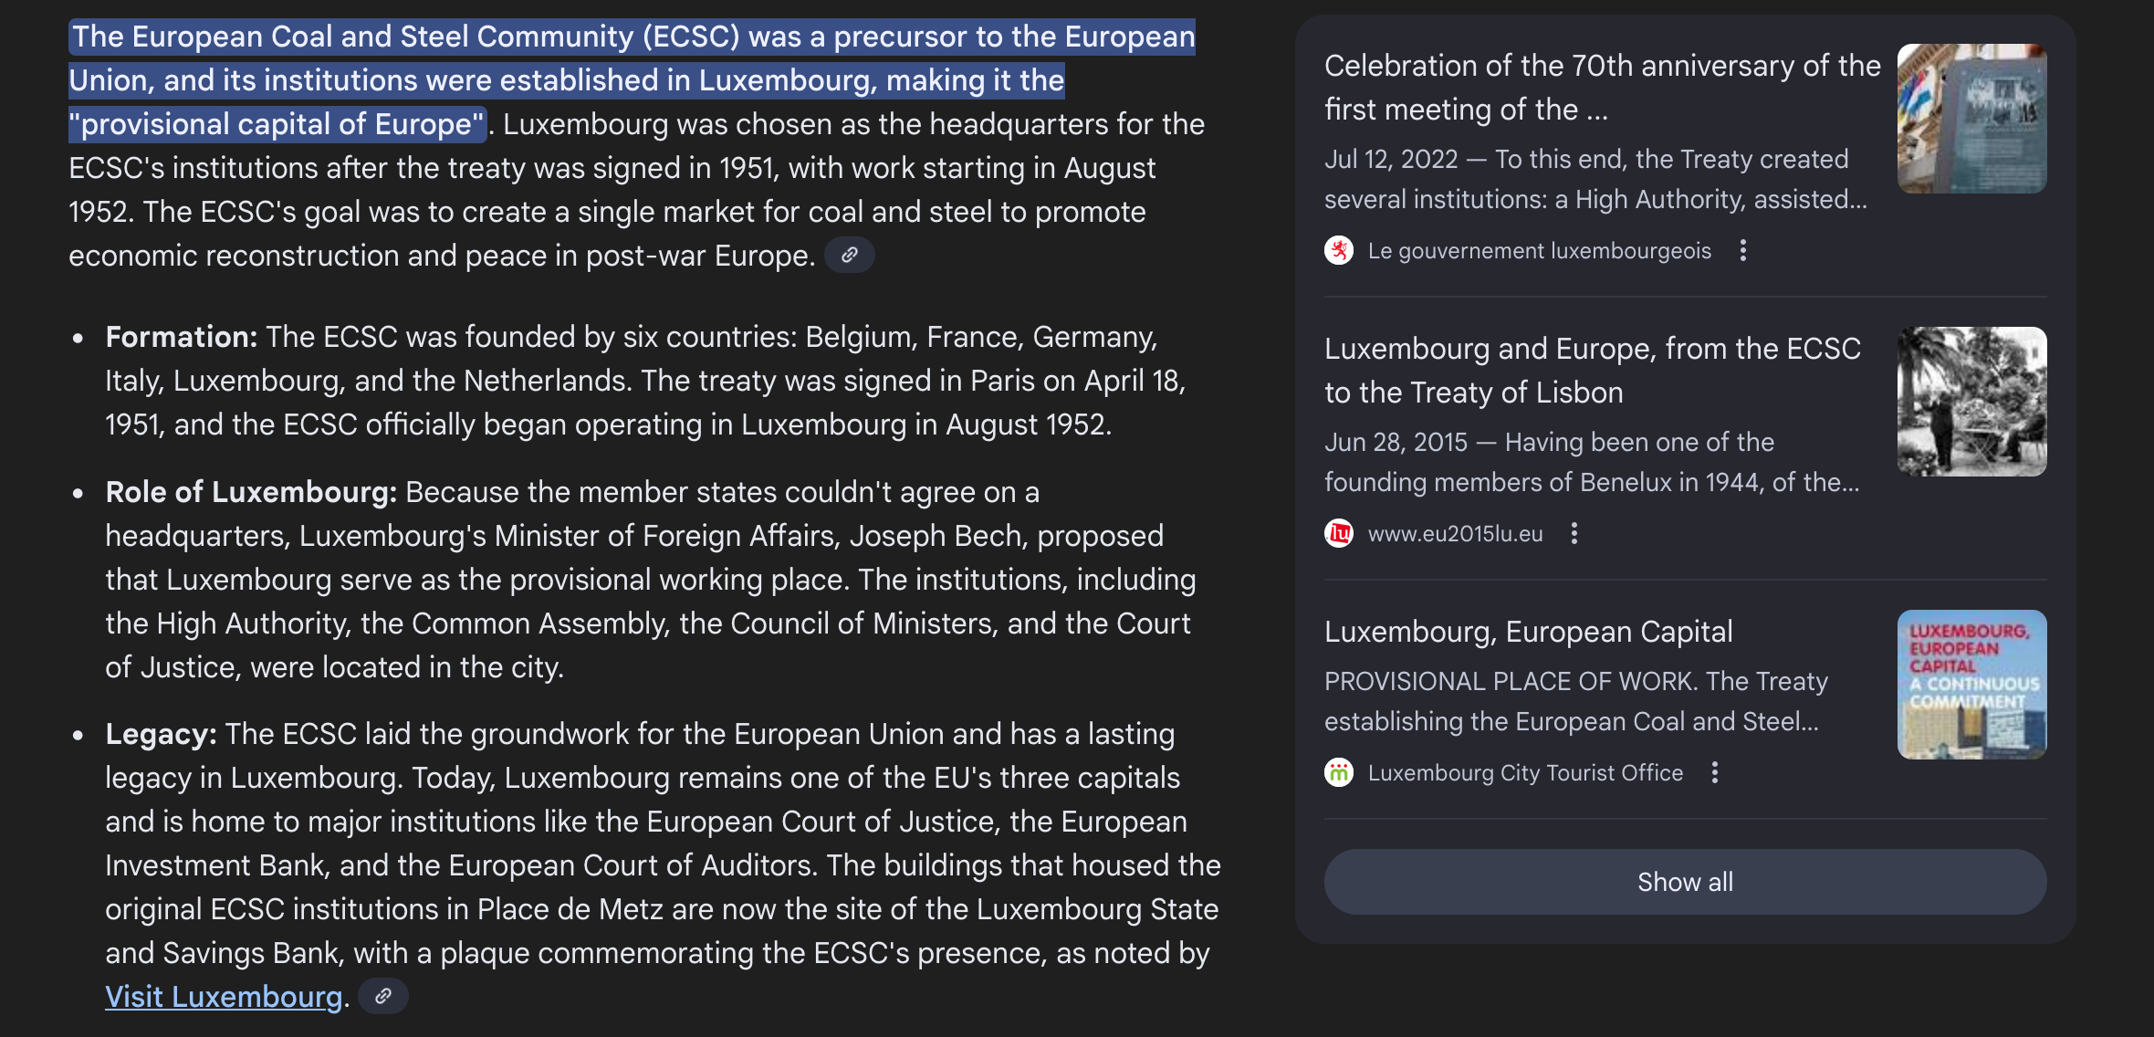Open the "Luxembourg, European Capital" result title
Image resolution: width=2154 pixels, height=1037 pixels.
tap(1528, 632)
